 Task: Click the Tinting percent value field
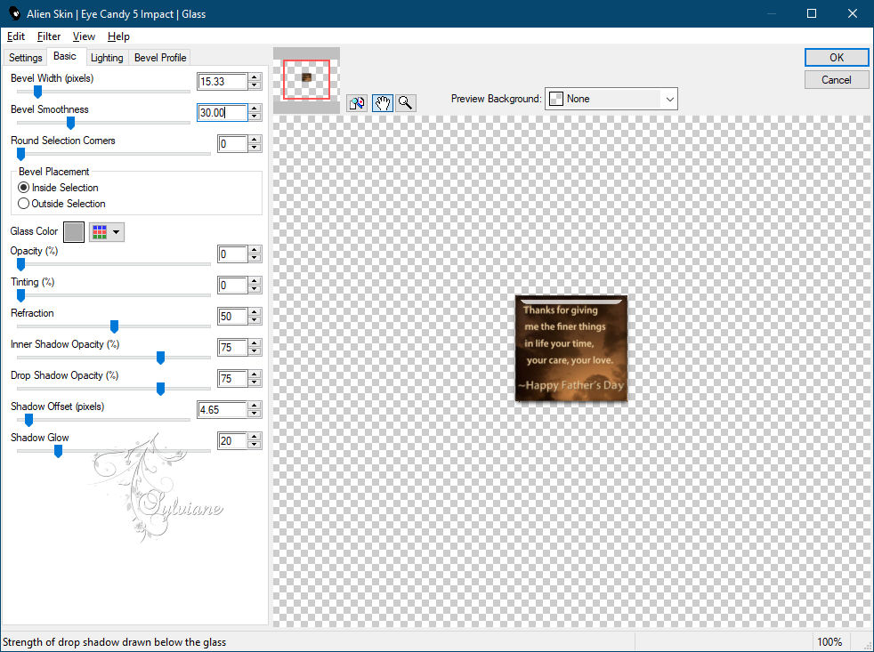(x=232, y=286)
